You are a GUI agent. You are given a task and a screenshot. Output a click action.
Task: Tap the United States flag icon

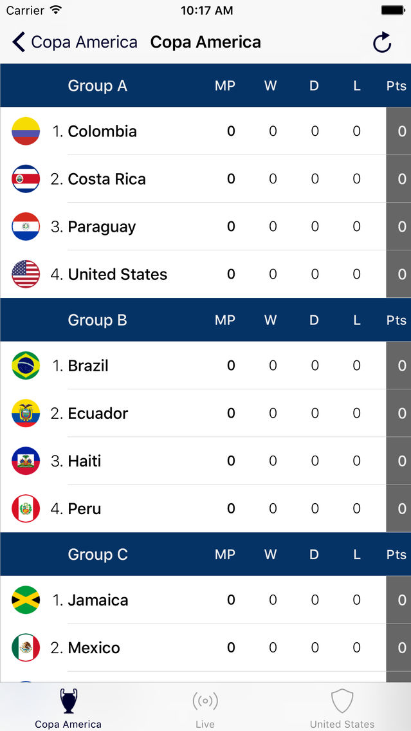pos(26,274)
